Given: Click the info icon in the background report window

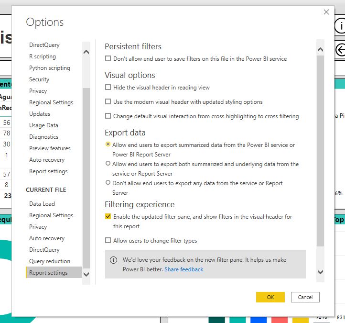Looking at the screenshot, I should [x=340, y=26].
